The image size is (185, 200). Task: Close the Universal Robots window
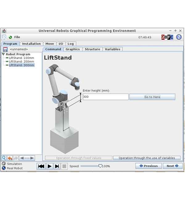tap(180, 31)
